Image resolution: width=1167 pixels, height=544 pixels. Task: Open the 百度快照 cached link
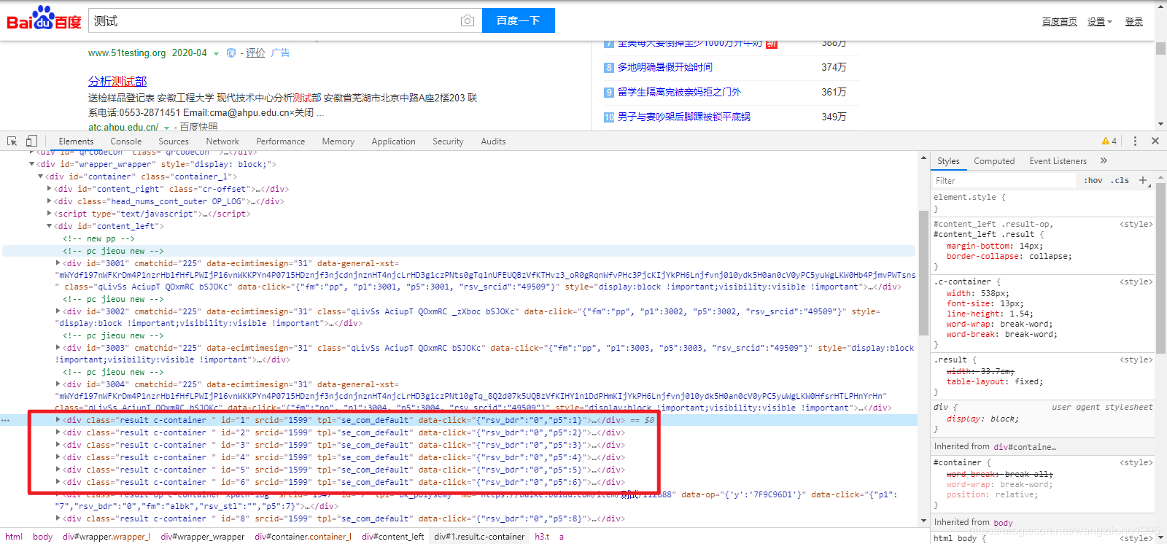coord(198,127)
